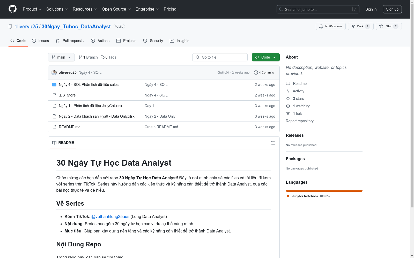The image size is (414, 258).
Task: Open the Pricing page
Action: [x=170, y=9]
